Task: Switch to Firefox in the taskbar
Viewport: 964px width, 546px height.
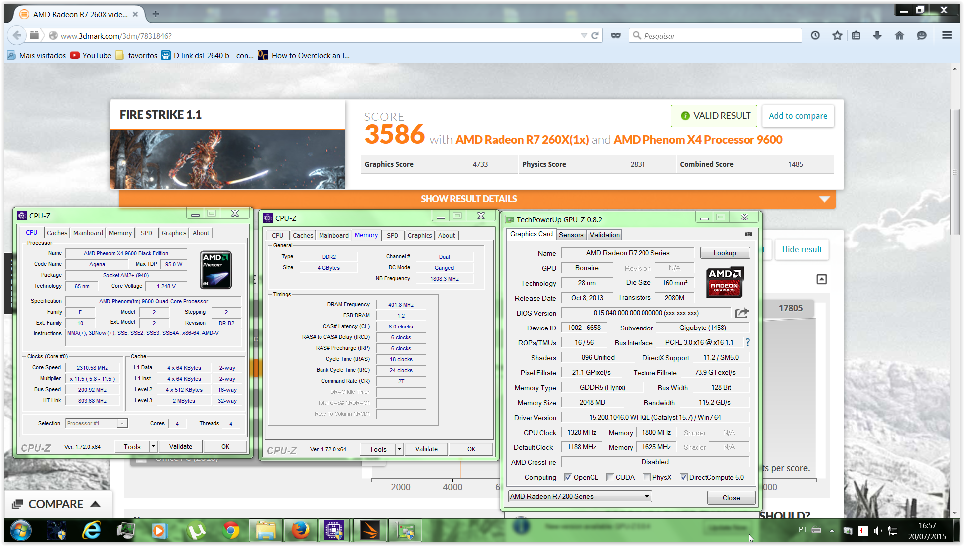Action: pos(300,531)
